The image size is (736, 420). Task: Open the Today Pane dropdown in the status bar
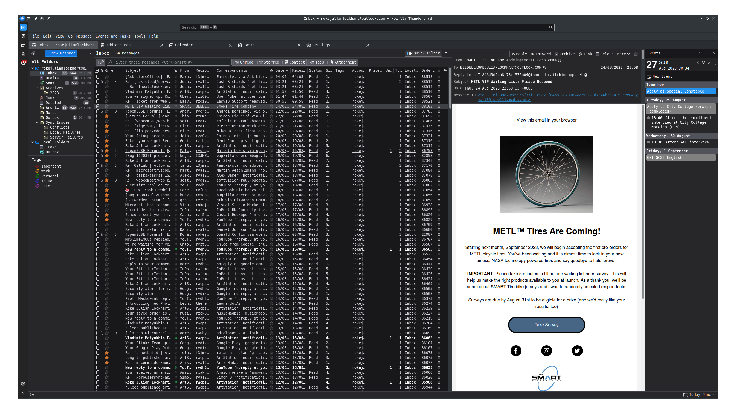(x=699, y=395)
